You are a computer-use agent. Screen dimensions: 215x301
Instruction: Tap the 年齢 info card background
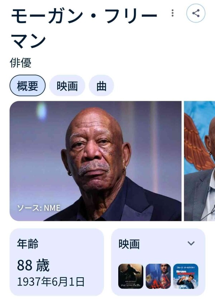[57, 262]
